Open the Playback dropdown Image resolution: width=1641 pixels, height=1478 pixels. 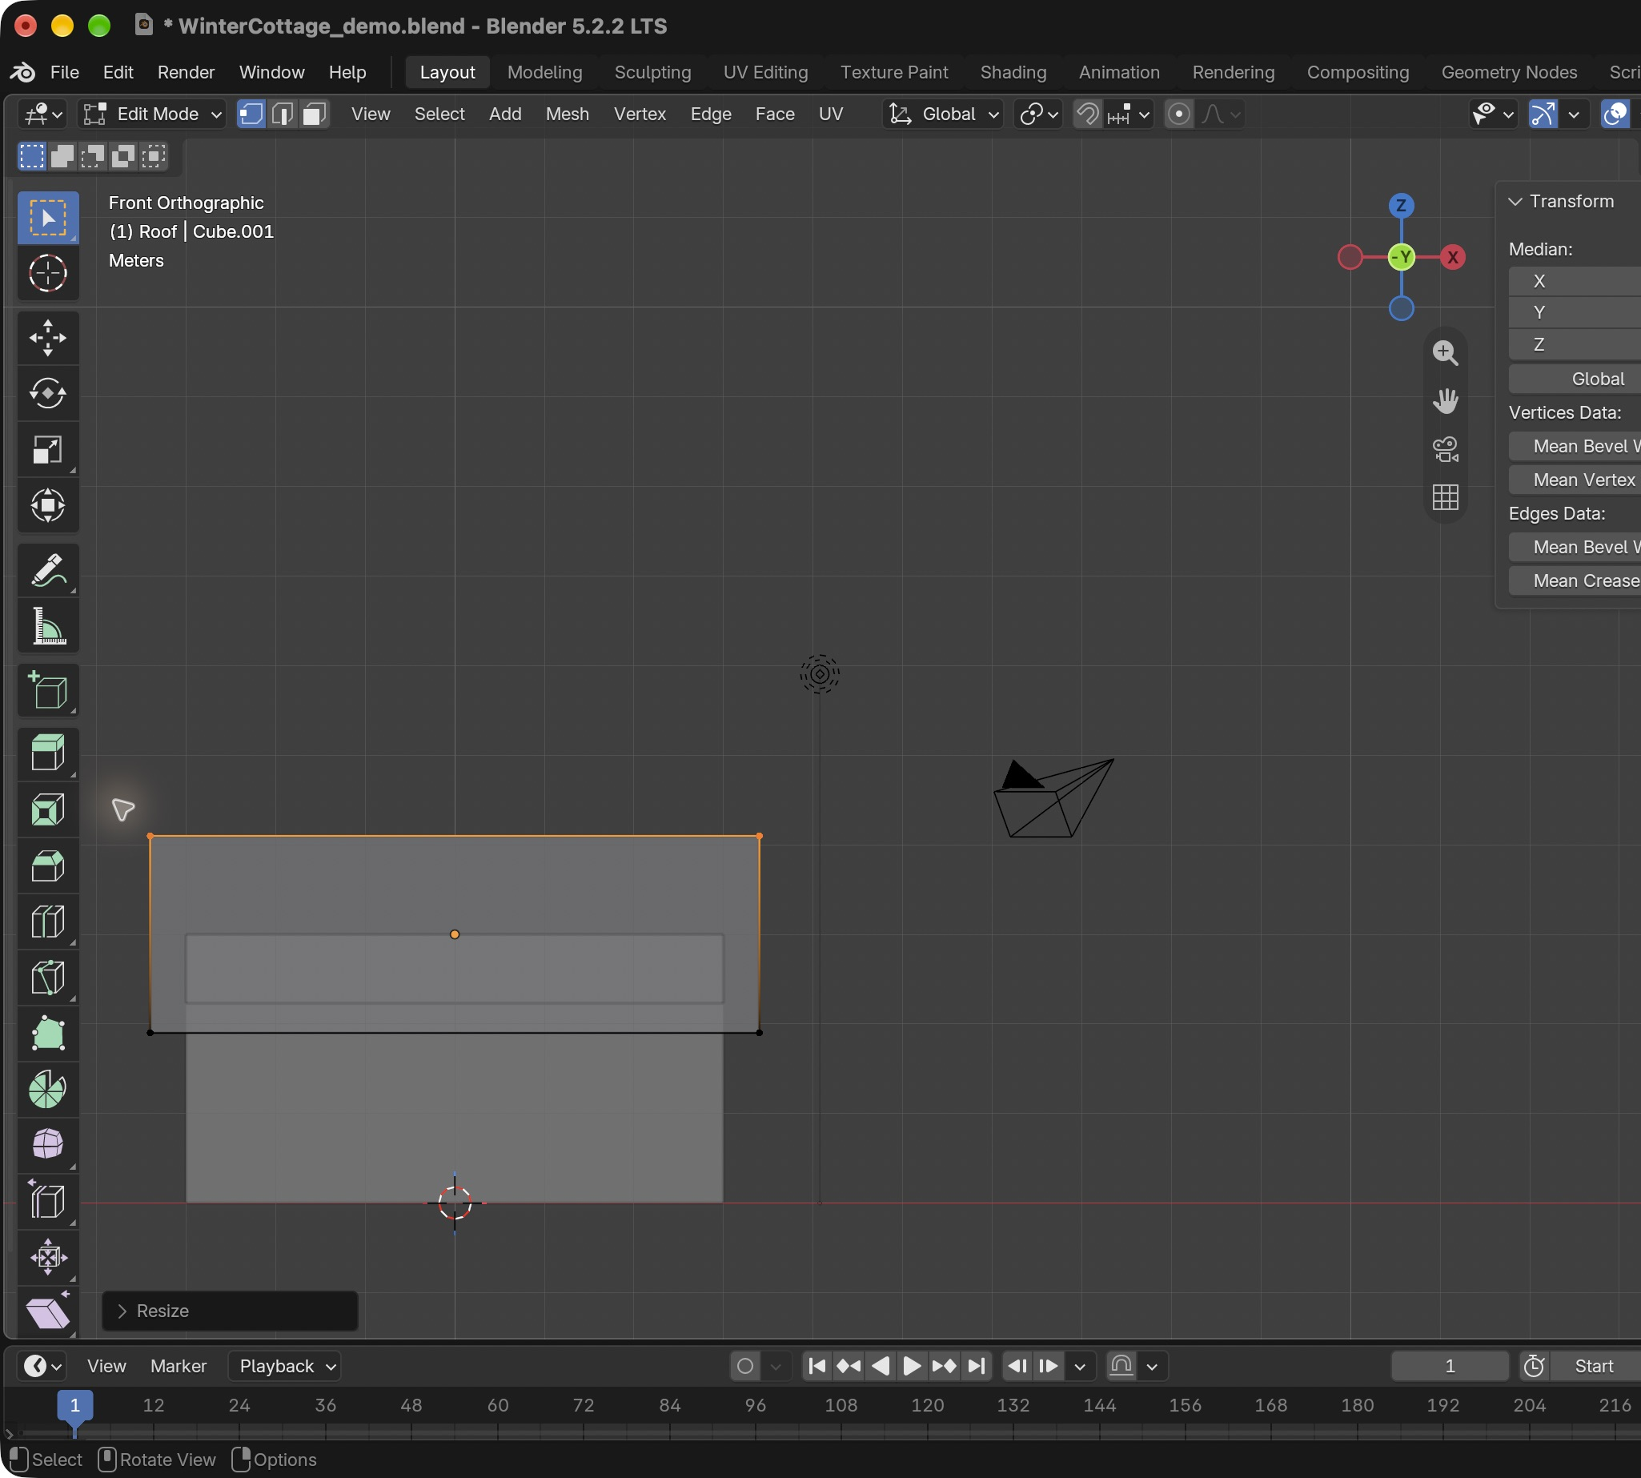pos(285,1366)
